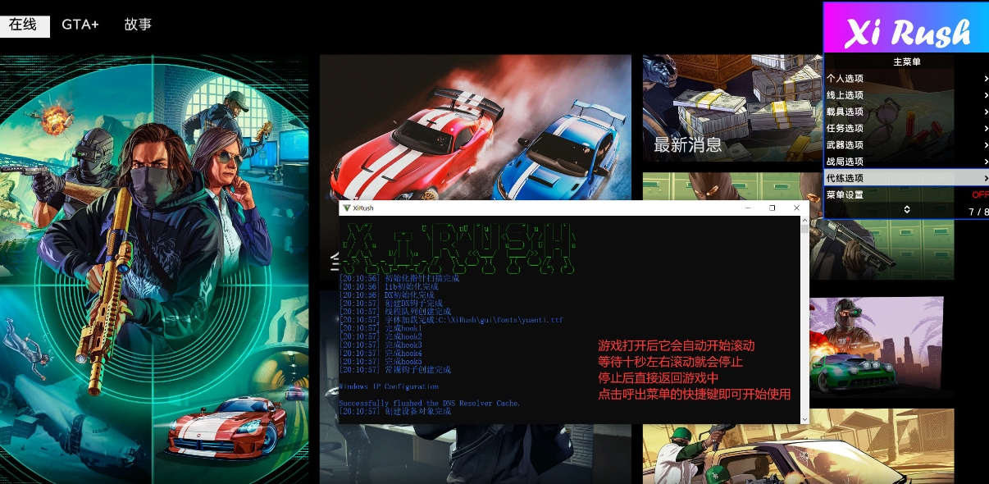Click the yuanti.ttf font loading log line
Image resolution: width=989 pixels, height=484 pixels.
[x=452, y=320]
